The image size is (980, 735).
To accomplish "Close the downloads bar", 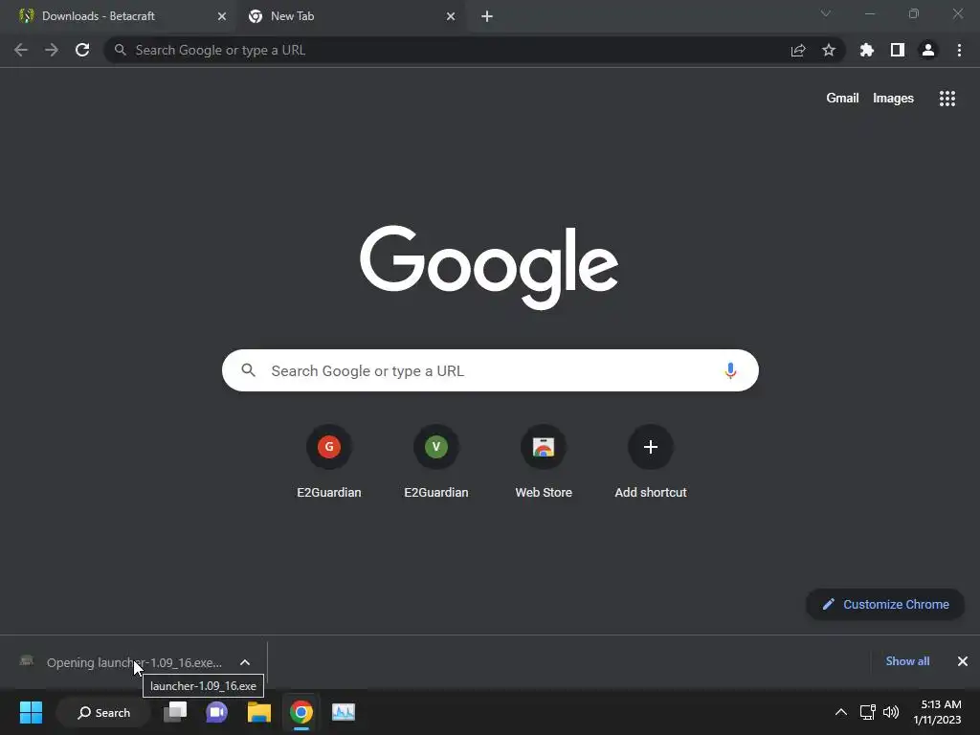I will click(963, 661).
